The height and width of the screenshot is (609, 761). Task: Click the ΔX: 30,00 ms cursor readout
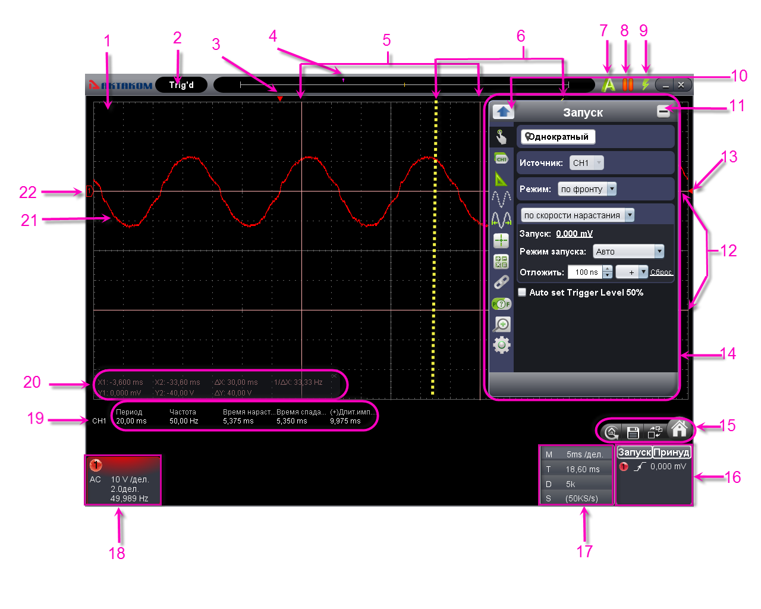click(x=236, y=382)
